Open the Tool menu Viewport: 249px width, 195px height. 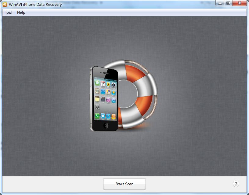pyautogui.click(x=9, y=13)
